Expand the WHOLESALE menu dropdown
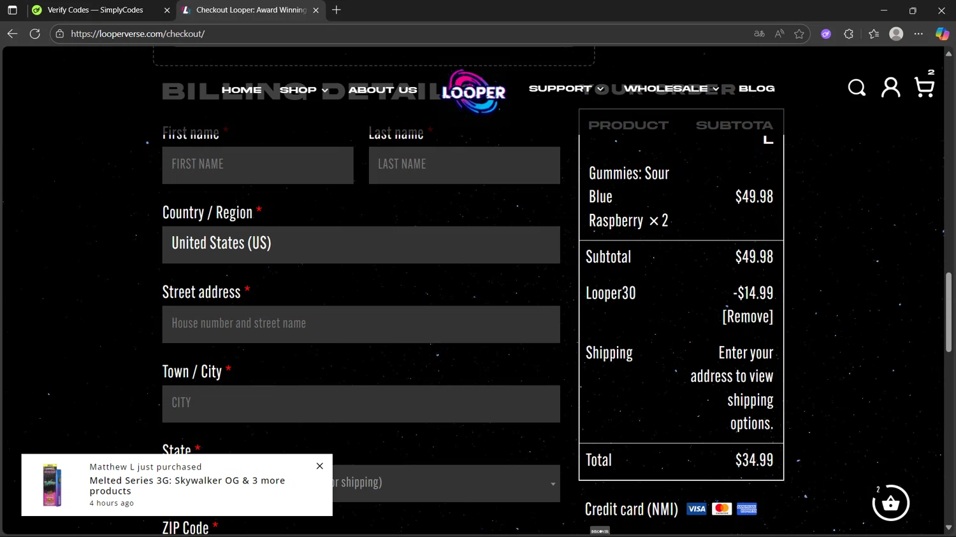This screenshot has height=537, width=956. click(x=671, y=88)
